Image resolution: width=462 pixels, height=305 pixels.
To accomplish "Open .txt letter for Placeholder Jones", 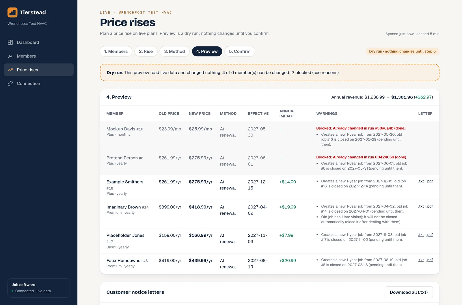I will click(421, 235).
